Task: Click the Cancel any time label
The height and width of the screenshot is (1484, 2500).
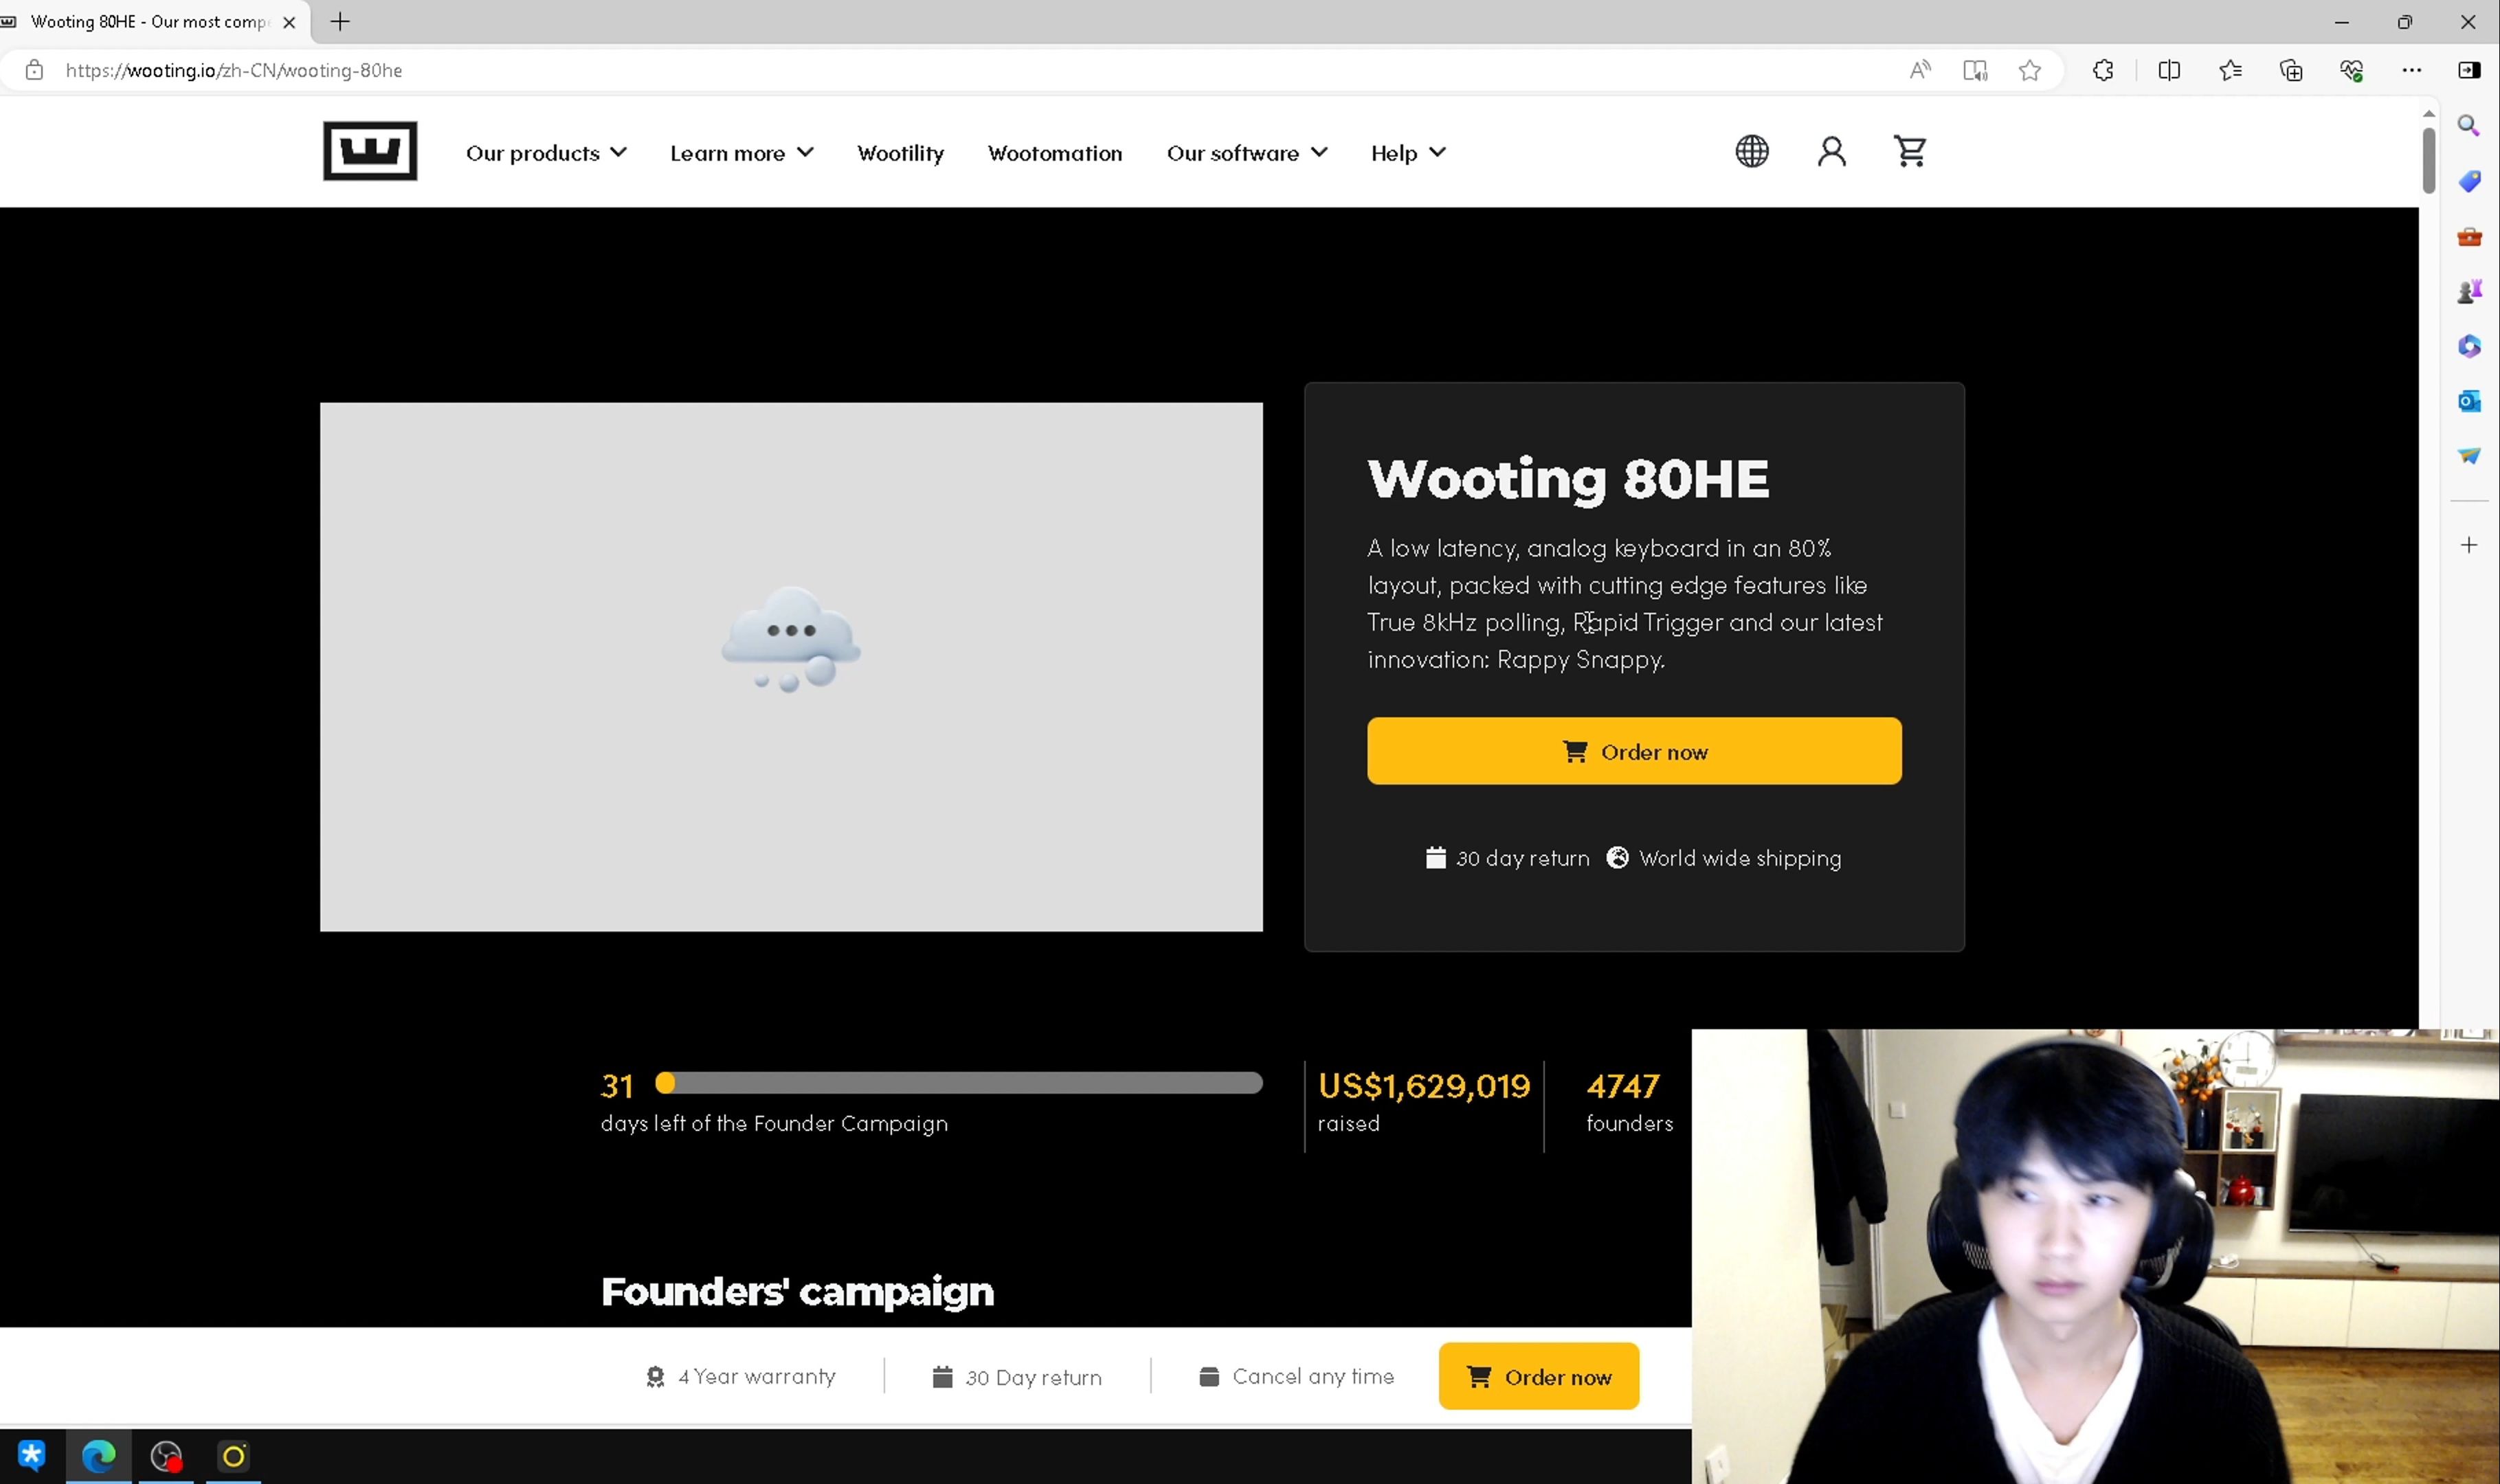Action: tap(1313, 1377)
